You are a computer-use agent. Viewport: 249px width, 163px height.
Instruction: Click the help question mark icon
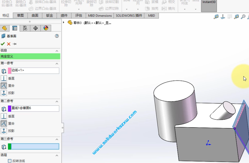[x=57, y=36]
